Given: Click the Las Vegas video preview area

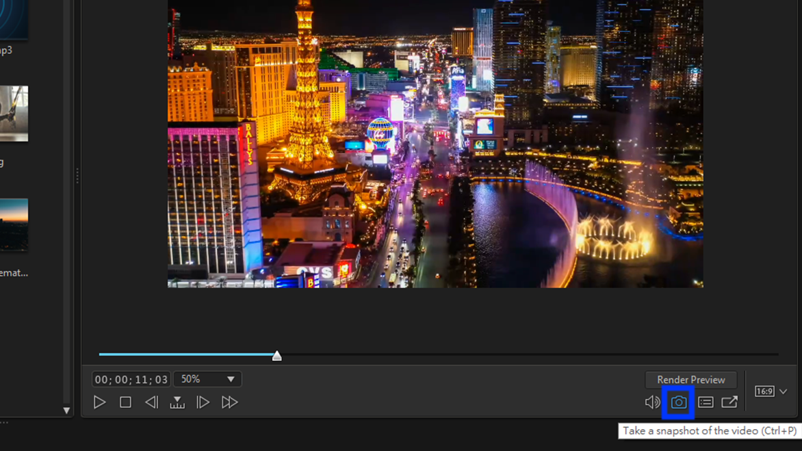Looking at the screenshot, I should point(435,144).
